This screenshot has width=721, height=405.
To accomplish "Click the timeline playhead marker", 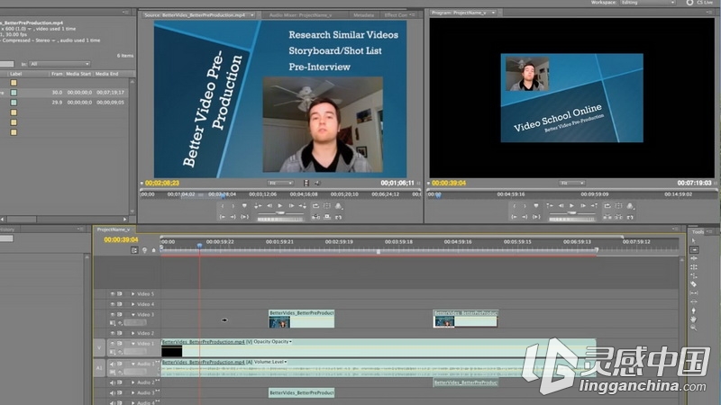I will [199, 246].
